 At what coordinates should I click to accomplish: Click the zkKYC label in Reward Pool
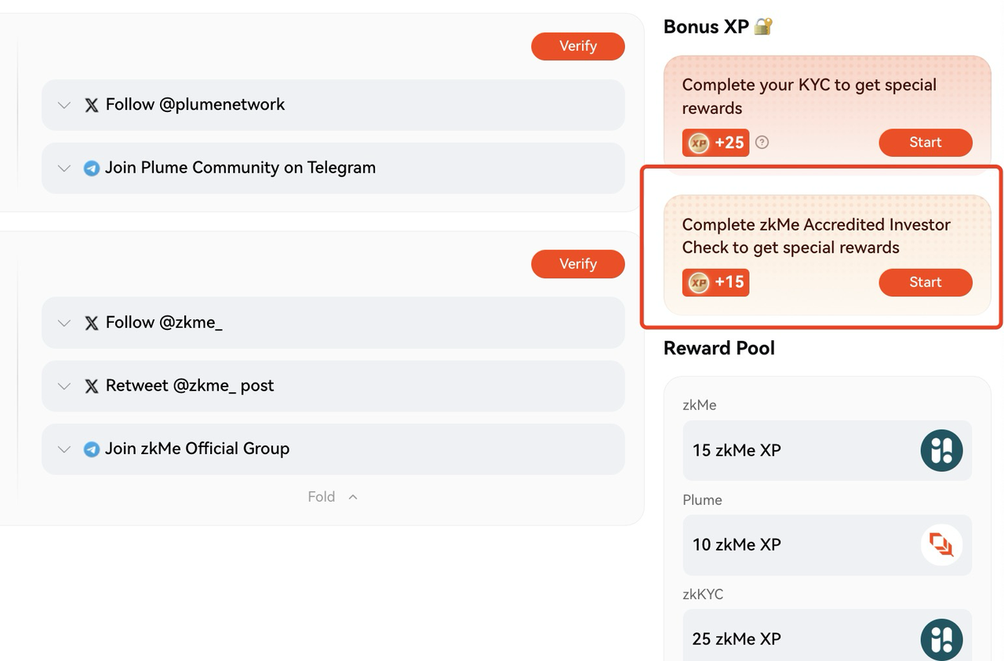pyautogui.click(x=703, y=594)
